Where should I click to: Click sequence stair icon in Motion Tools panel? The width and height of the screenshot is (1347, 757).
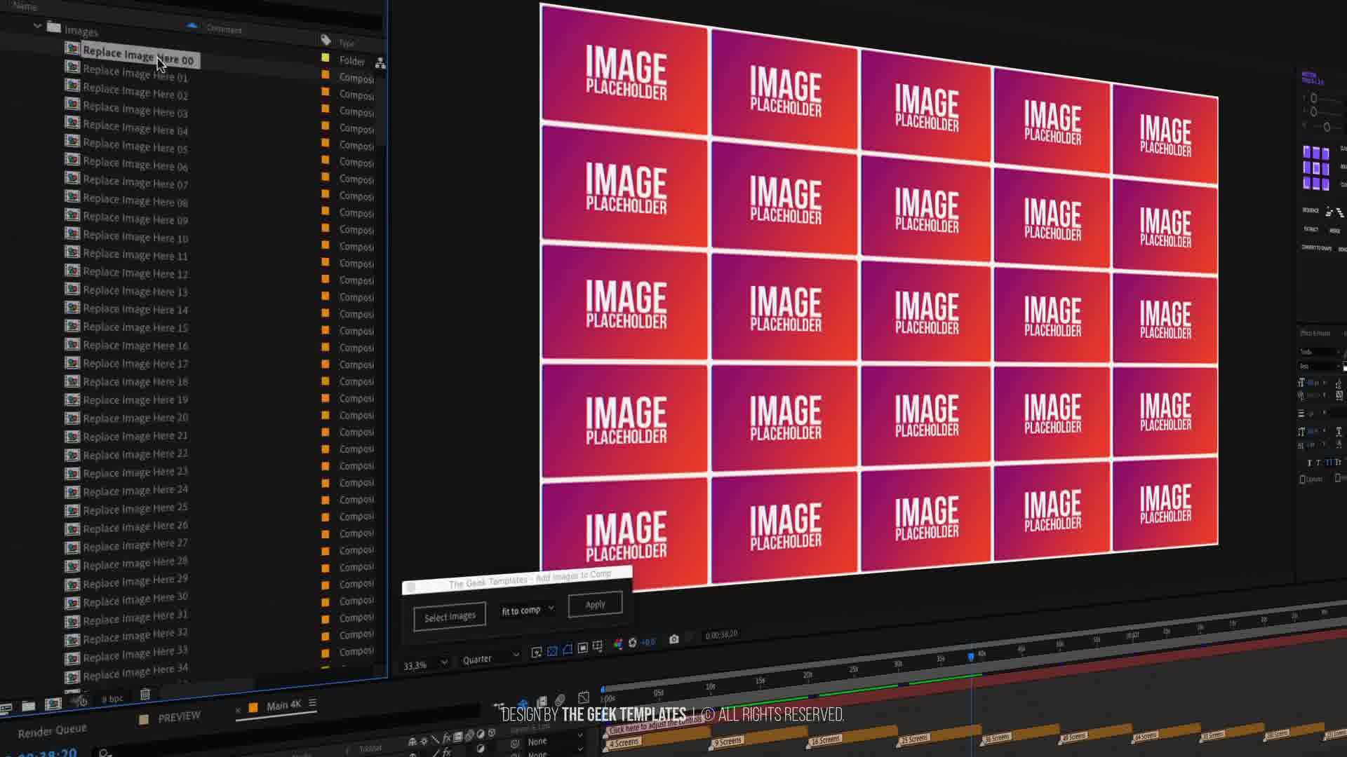1329,211
